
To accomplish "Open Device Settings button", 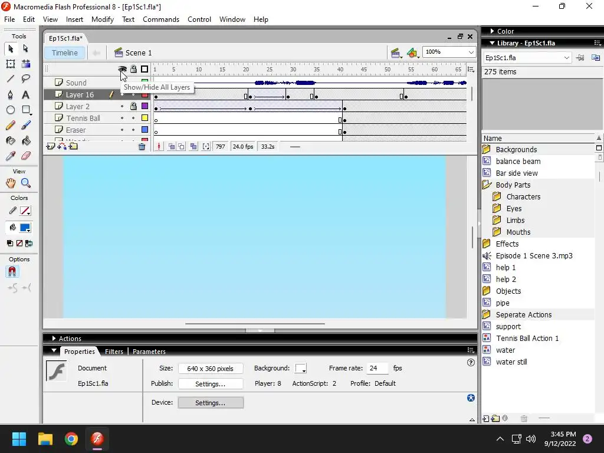I will point(211,402).
